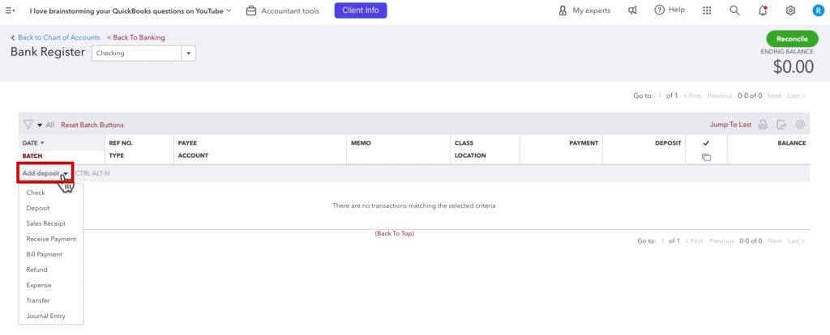Image resolution: width=830 pixels, height=335 pixels.
Task: Sort by DATE column header
Action: [x=33, y=143]
